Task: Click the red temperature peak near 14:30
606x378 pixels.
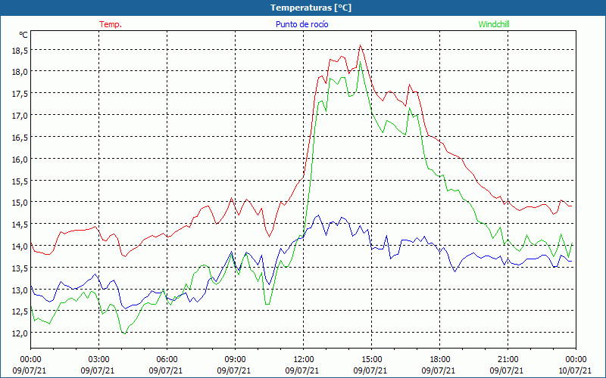Action: pos(361,45)
